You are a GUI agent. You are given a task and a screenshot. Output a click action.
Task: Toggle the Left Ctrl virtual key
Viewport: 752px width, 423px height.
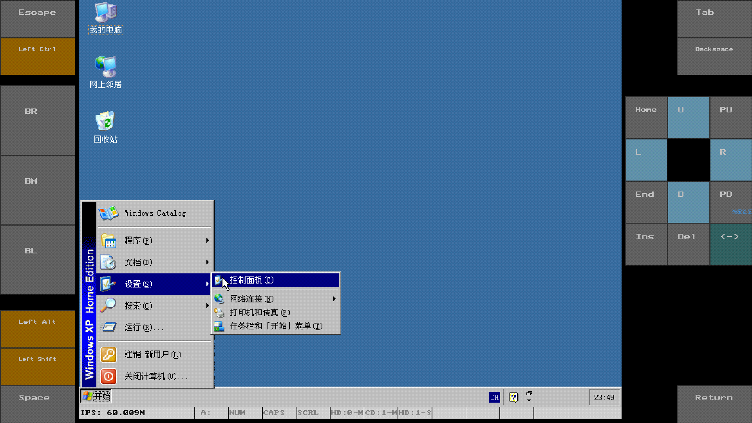[38, 56]
